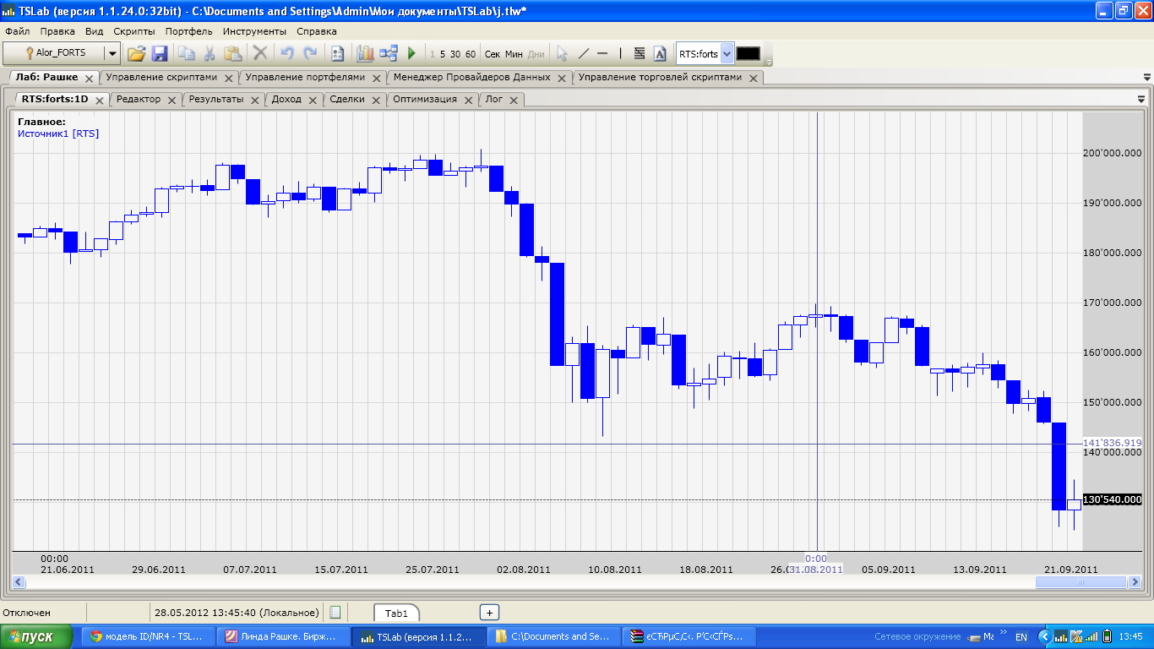The image size is (1154, 649).
Task: Switch to the Управление скриптами tab
Action: 161,77
